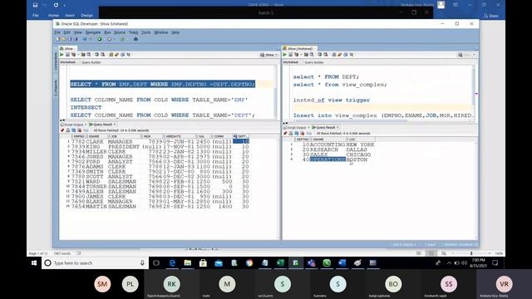Viewport: 532px width, 299px height.
Task: Click refresh icon in left Query Result toolbar
Action: click(x=74, y=130)
